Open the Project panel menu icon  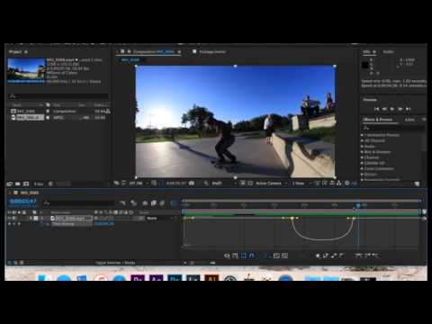26,52
